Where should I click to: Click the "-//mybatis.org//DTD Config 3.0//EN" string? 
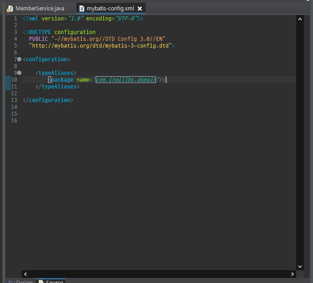(108, 39)
